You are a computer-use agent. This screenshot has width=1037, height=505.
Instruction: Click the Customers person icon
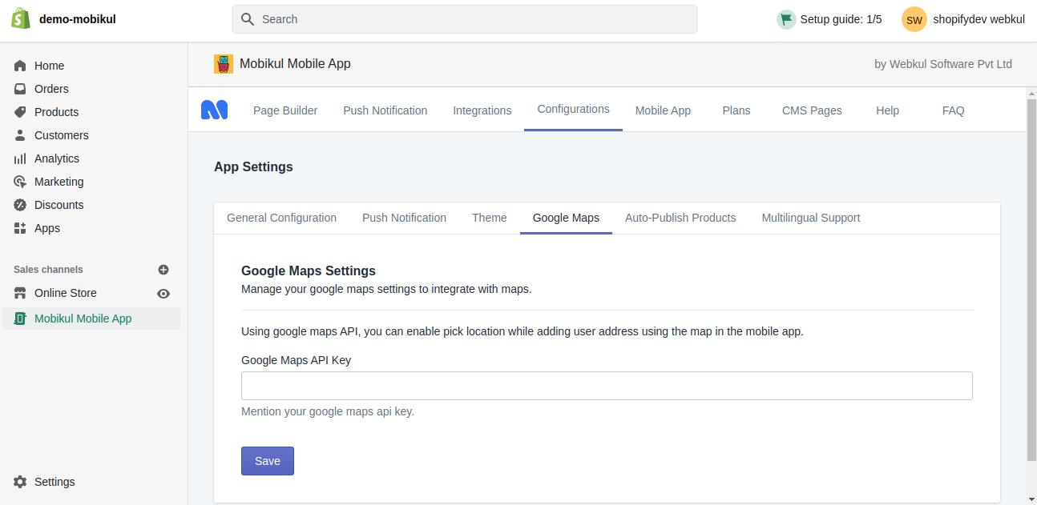[20, 135]
